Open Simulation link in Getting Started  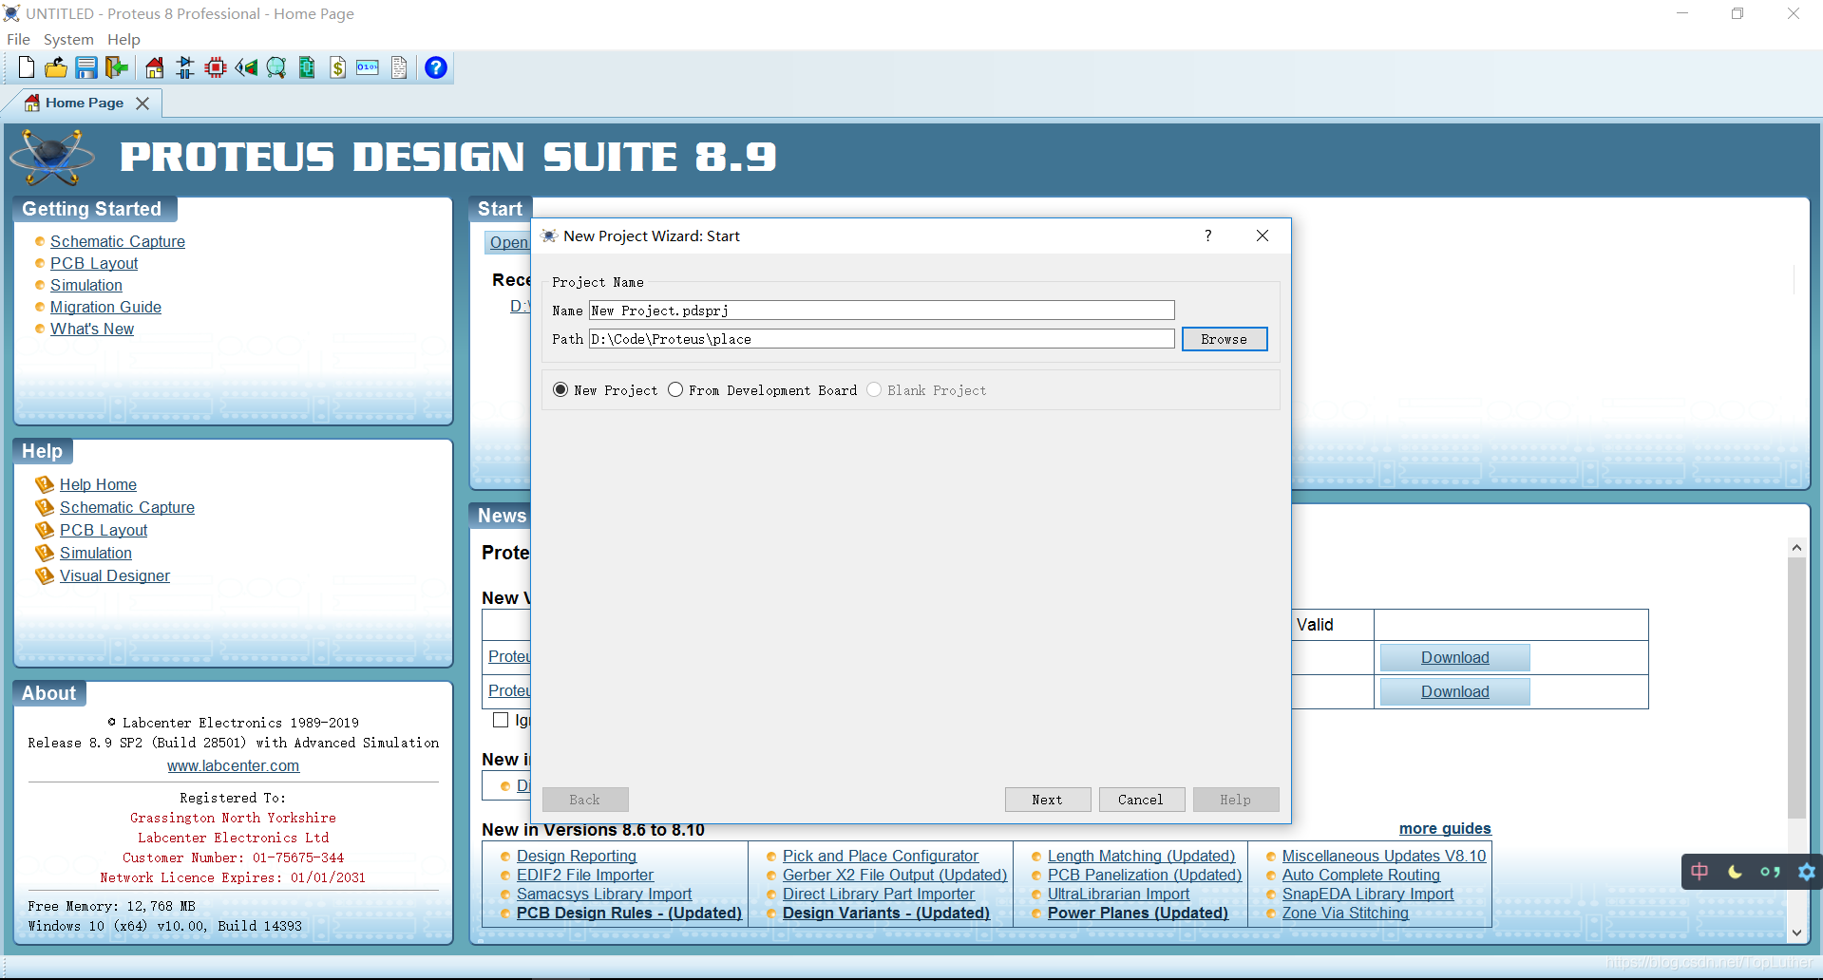[x=86, y=285]
